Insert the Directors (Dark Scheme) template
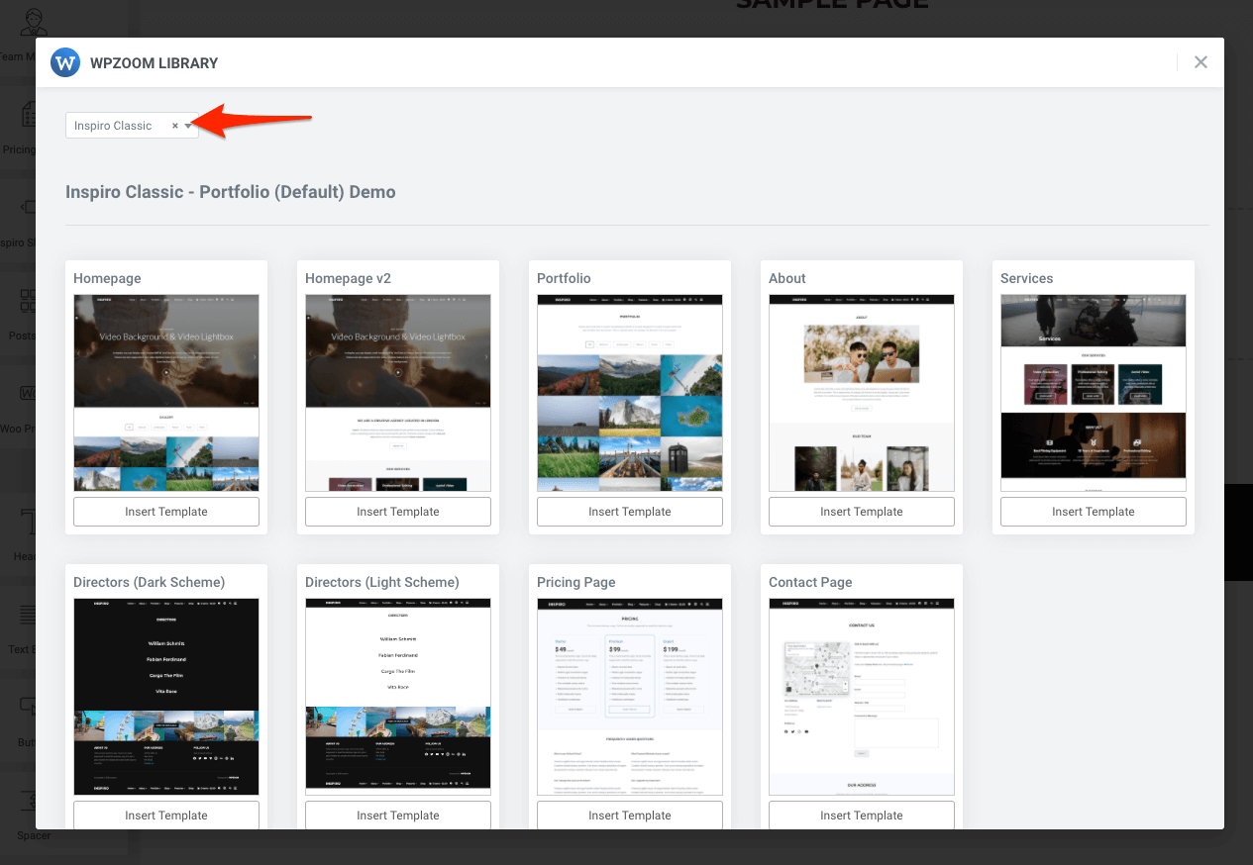 tap(166, 815)
